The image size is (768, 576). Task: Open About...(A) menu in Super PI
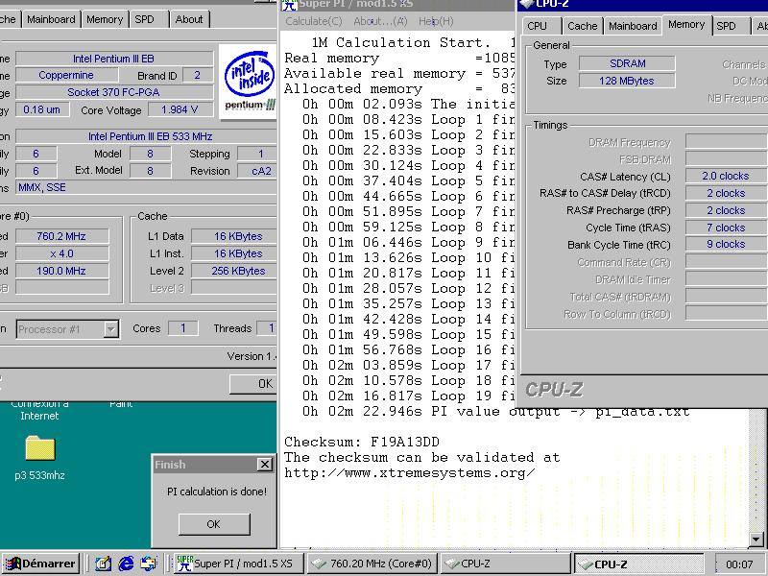point(380,21)
